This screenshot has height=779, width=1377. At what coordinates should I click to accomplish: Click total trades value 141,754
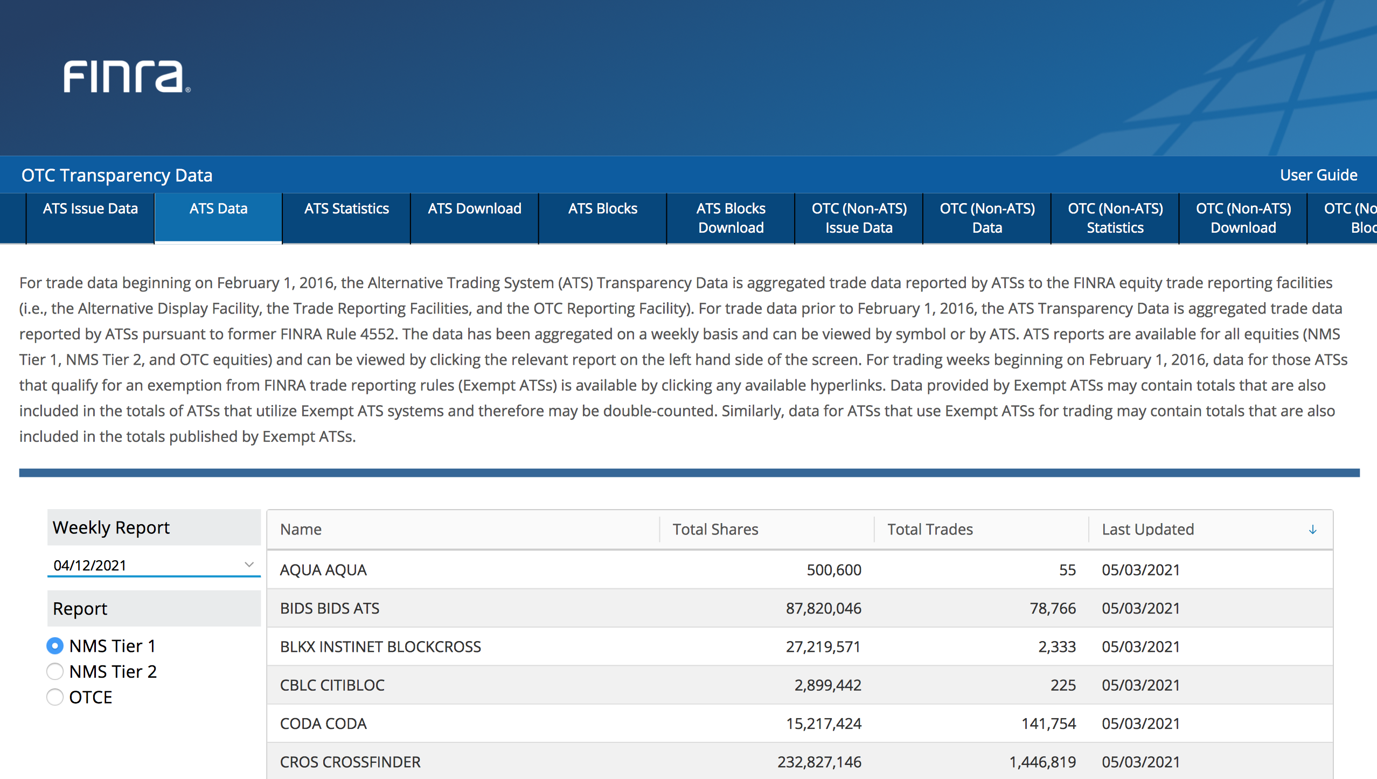click(x=1049, y=724)
